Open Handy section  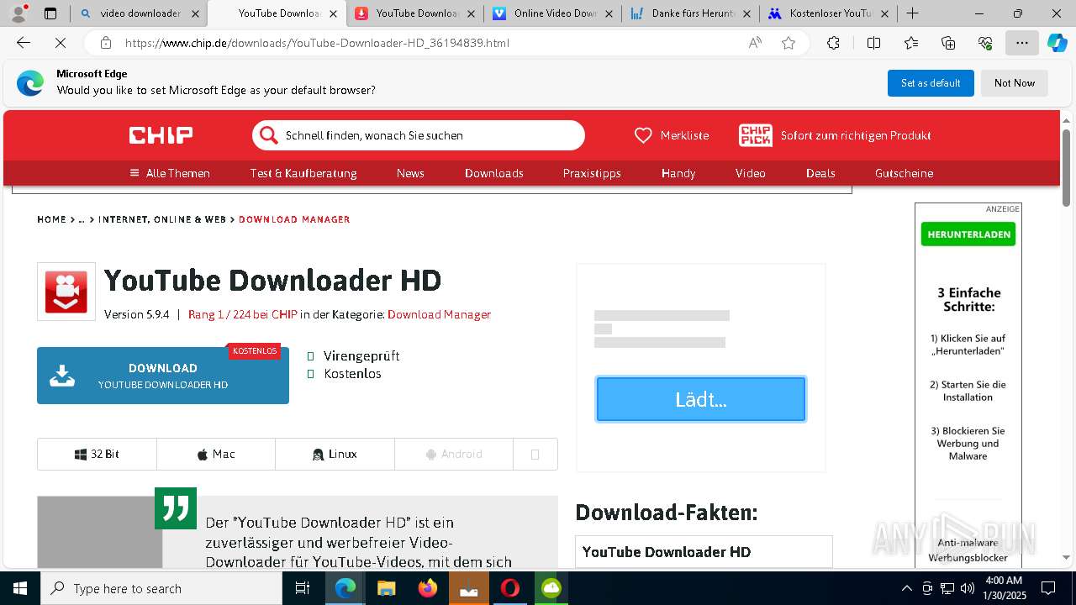pyautogui.click(x=678, y=173)
